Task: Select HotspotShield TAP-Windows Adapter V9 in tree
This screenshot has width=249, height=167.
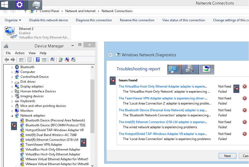Action: tap(55, 130)
